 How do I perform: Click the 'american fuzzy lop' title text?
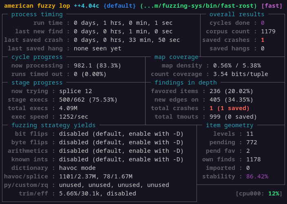pos(37,6)
